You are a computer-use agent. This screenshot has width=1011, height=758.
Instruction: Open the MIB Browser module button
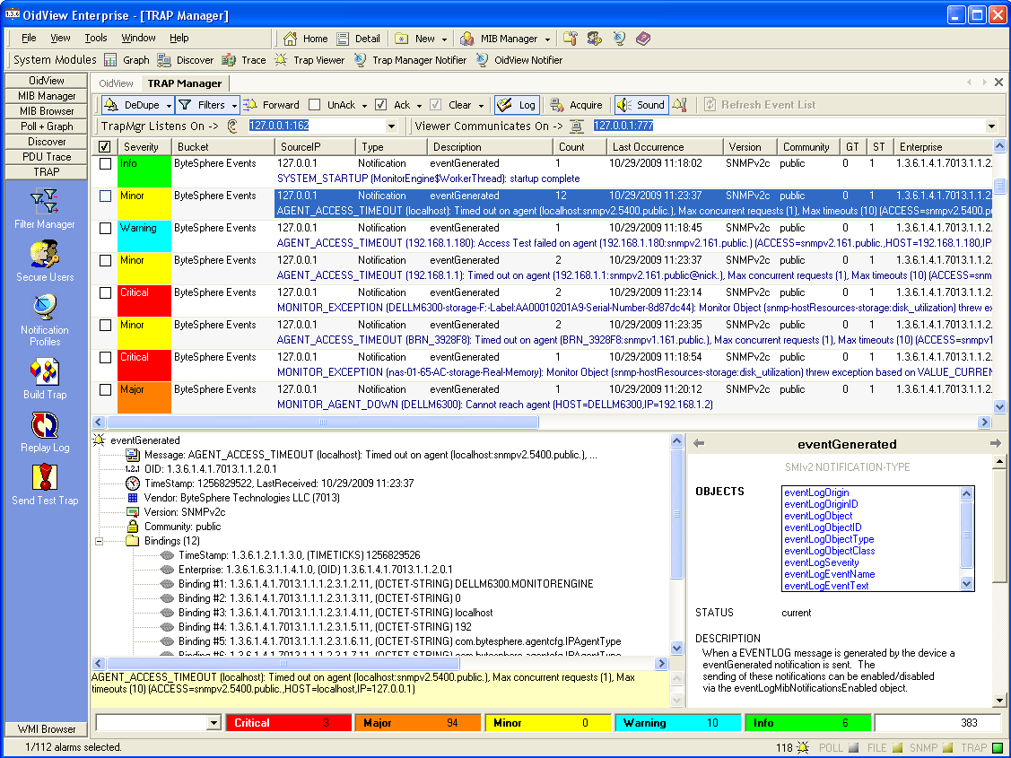pyautogui.click(x=47, y=111)
